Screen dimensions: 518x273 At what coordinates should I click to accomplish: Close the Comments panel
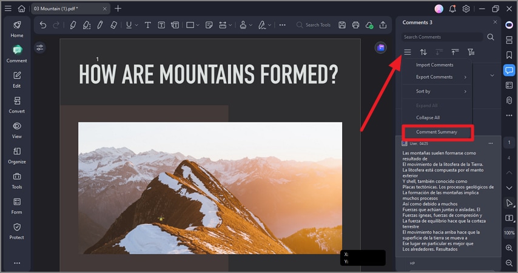(x=495, y=22)
